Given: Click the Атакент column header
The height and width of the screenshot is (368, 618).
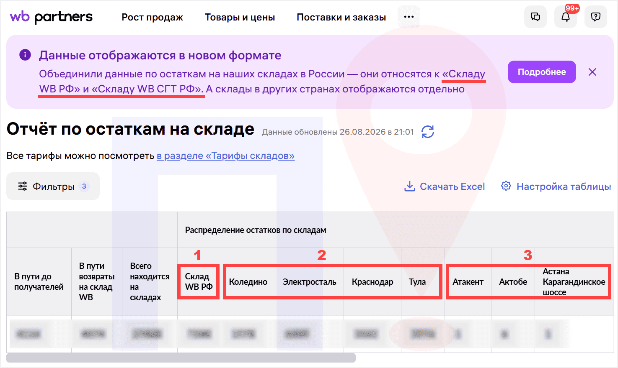Looking at the screenshot, I should [x=468, y=282].
